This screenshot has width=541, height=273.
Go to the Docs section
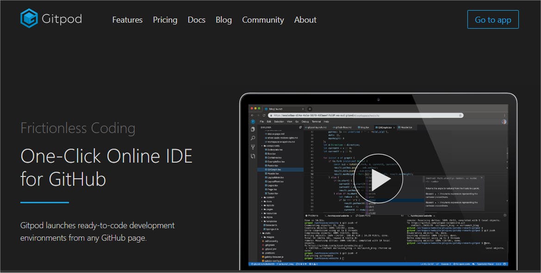(x=196, y=20)
